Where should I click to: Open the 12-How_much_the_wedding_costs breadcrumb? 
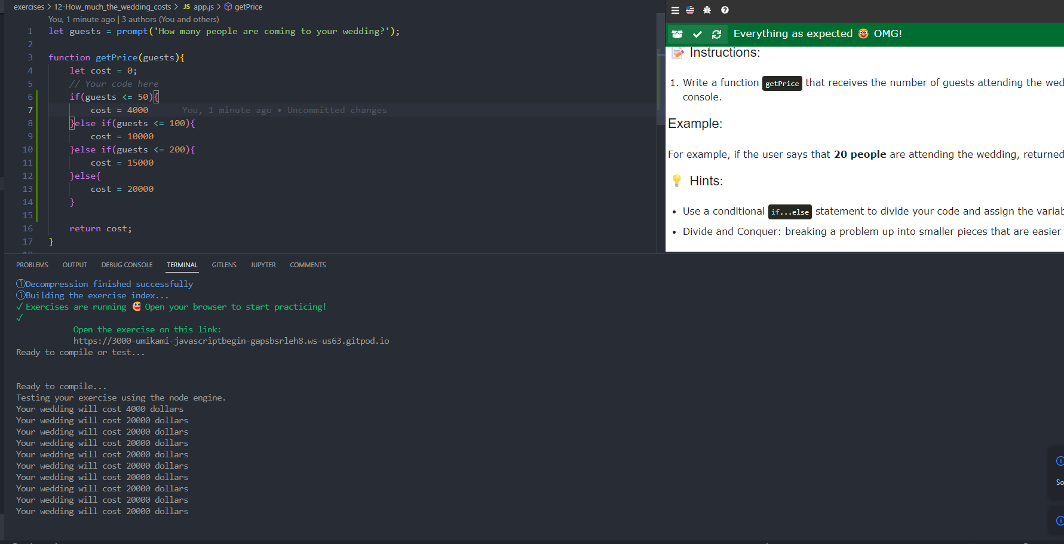coord(112,7)
